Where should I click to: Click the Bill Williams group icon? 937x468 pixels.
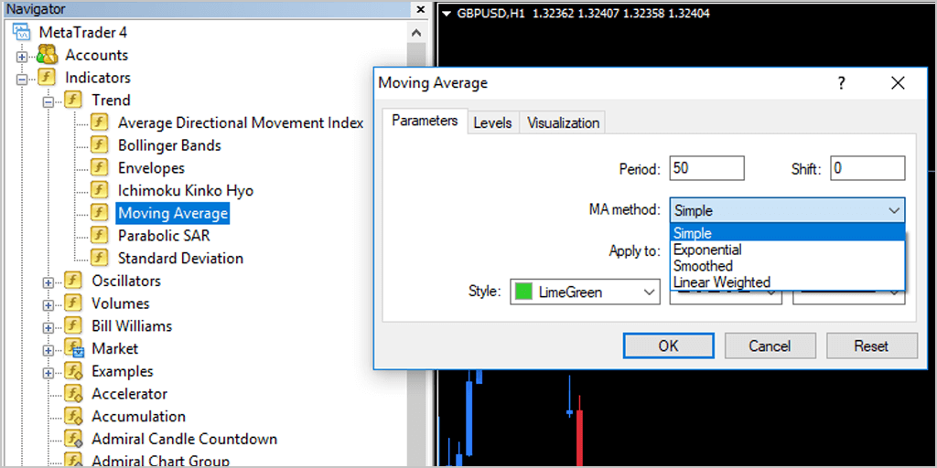[x=73, y=326]
